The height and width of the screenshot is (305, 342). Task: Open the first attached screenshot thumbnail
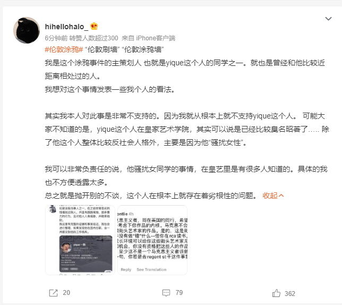pyautogui.click(x=80, y=240)
